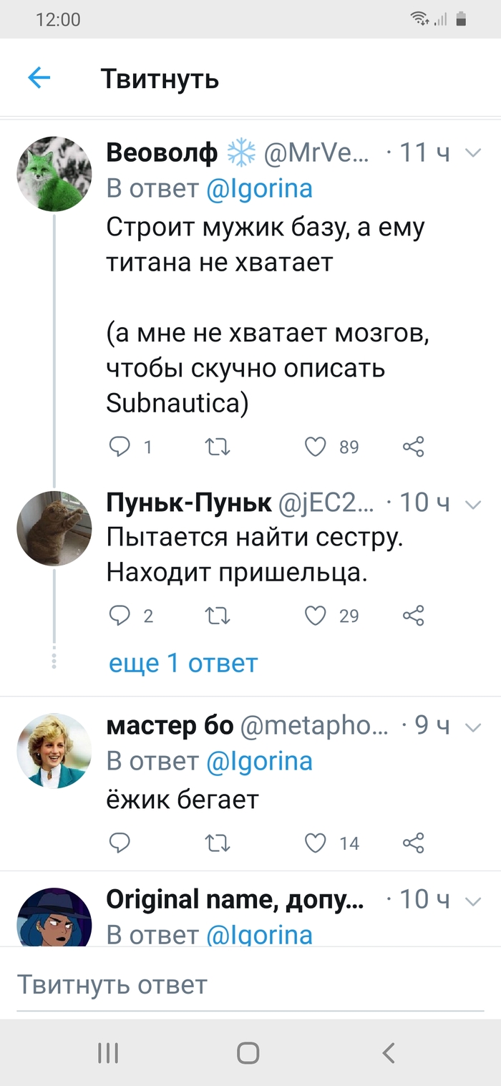Tap the back arrow in the header
Screen dimensions: 501x1086
[x=39, y=78]
